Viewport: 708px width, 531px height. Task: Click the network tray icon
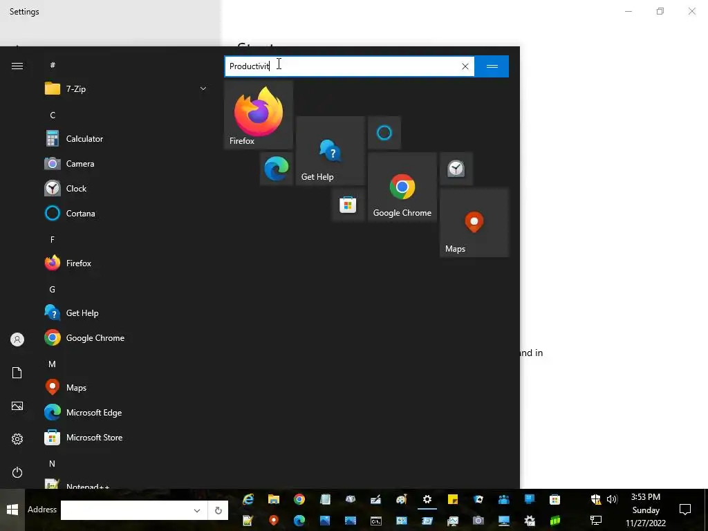[x=596, y=521]
